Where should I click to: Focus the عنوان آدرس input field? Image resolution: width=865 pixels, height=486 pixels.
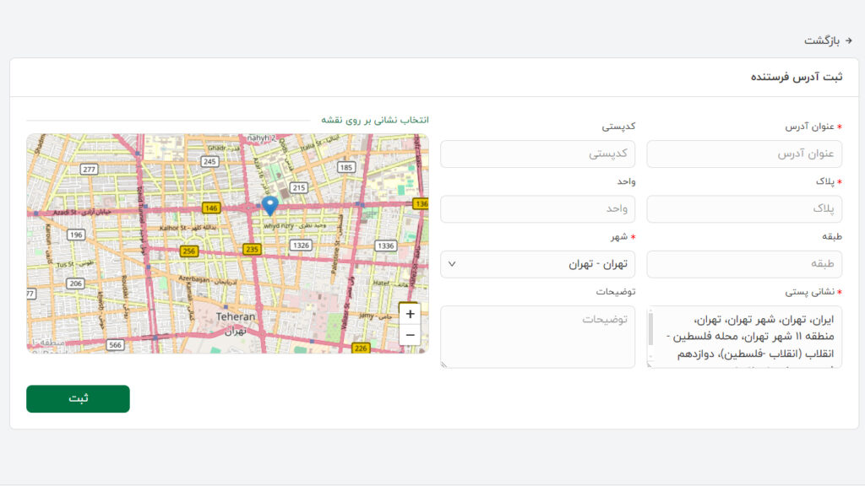pos(743,154)
